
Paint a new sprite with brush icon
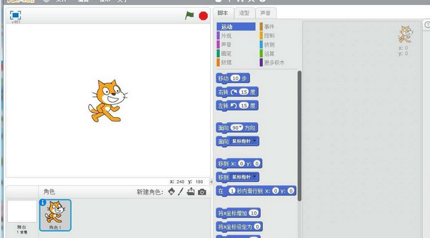pyautogui.click(x=180, y=192)
